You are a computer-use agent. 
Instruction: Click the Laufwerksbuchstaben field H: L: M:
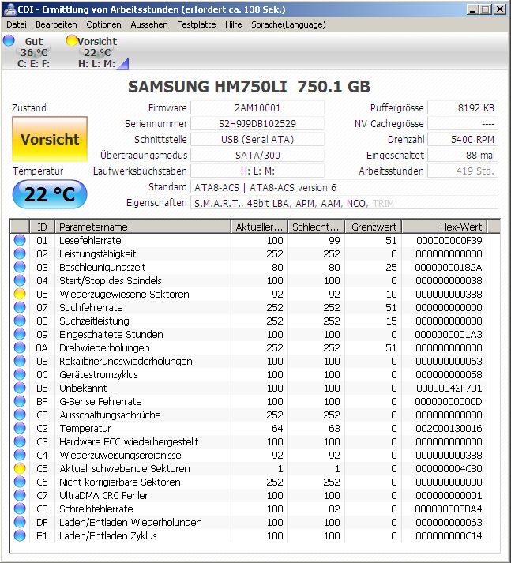[x=257, y=171]
